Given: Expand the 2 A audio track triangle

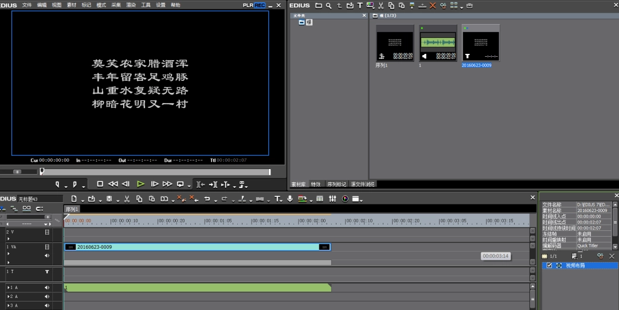Looking at the screenshot, I should coord(9,297).
